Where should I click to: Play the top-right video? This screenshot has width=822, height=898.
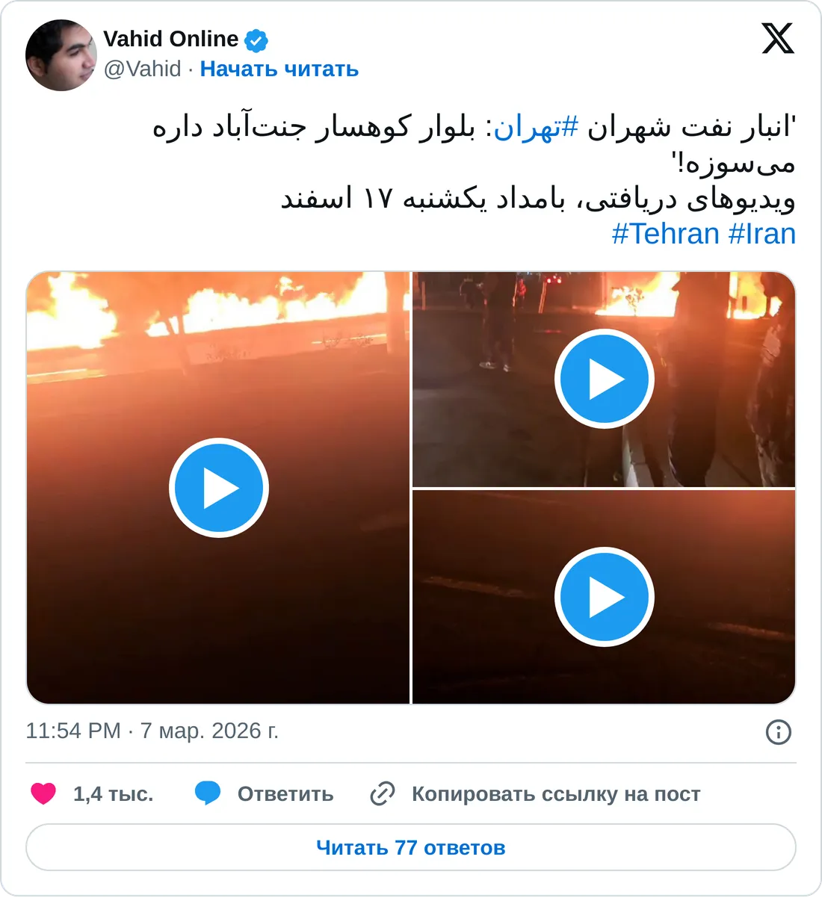[x=604, y=380]
